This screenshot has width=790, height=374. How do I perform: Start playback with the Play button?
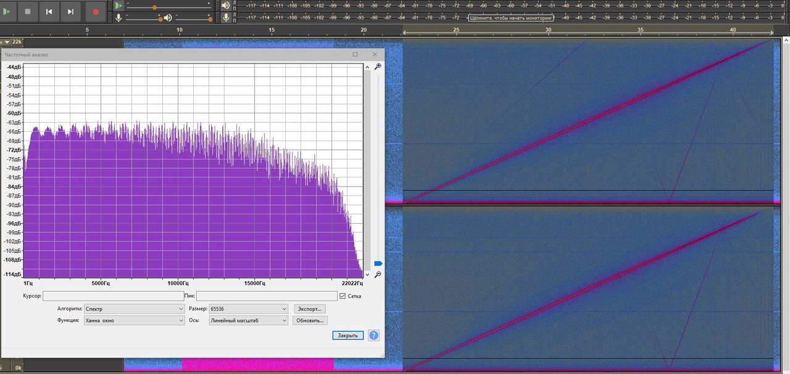point(6,11)
